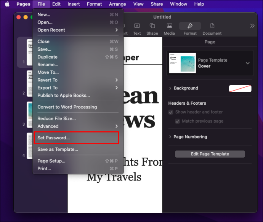Open the Open Recent submenu
The height and width of the screenshot is (222, 263).
pyautogui.click(x=78, y=30)
